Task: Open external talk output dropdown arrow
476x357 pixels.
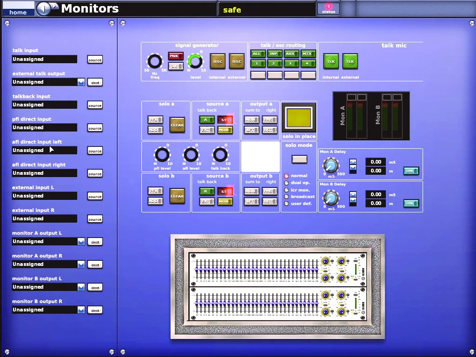Action: (x=81, y=82)
